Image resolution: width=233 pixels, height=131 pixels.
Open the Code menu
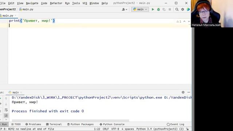[44, 3]
